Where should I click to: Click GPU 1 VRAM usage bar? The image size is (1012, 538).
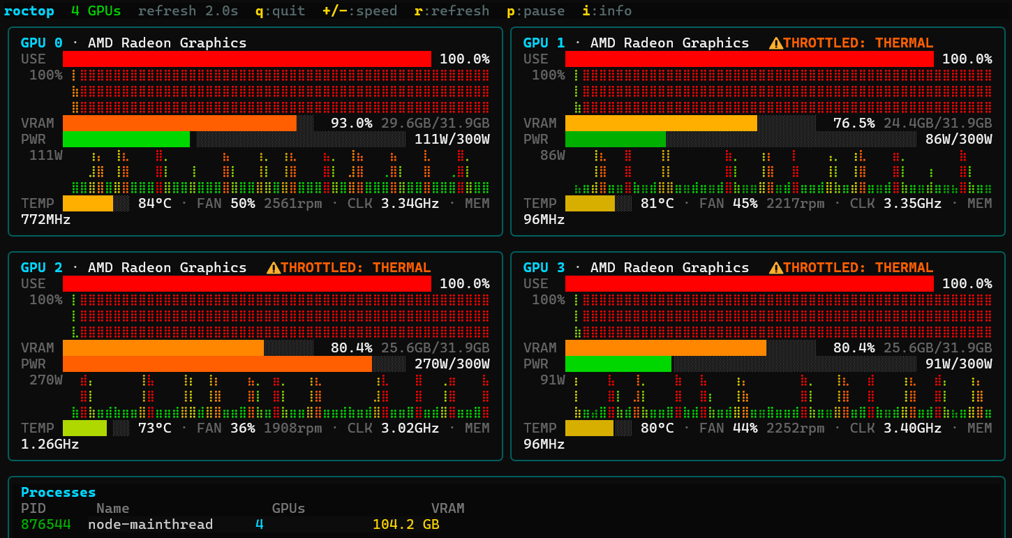[691, 123]
